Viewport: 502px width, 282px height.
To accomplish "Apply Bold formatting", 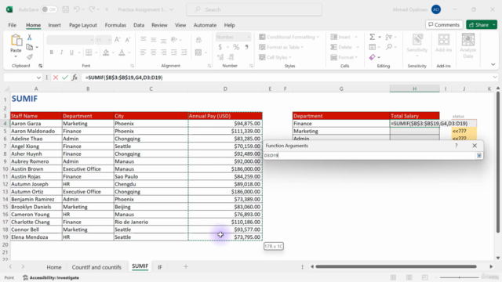I will [x=51, y=52].
